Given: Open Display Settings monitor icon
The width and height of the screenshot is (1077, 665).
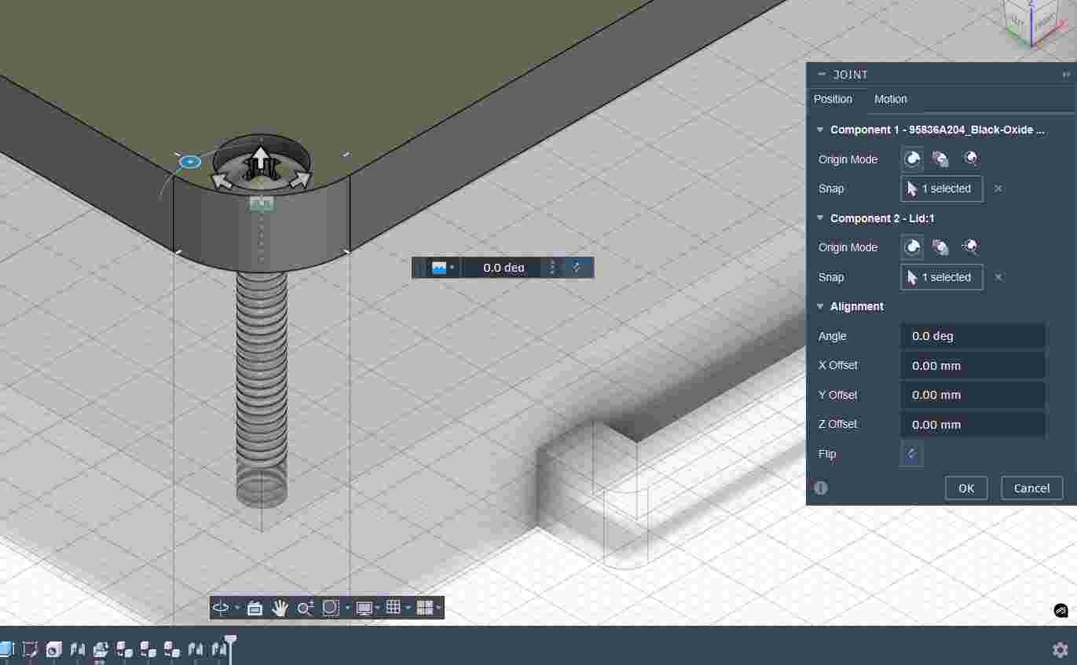Looking at the screenshot, I should tap(363, 608).
